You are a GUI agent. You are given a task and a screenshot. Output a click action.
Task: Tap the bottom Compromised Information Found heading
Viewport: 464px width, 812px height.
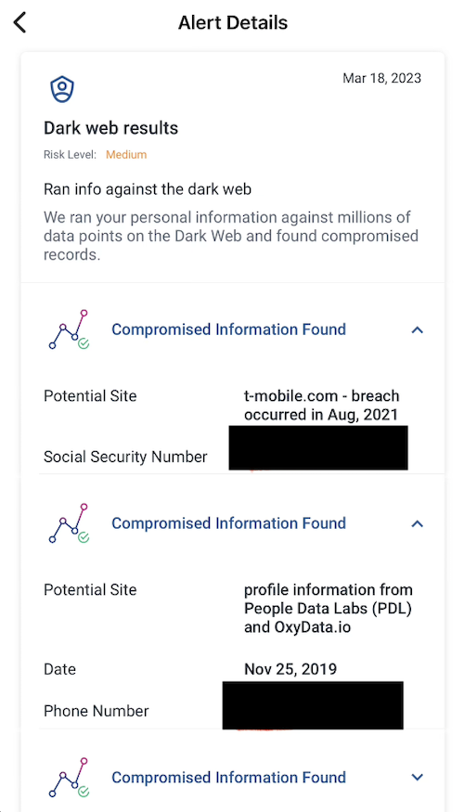229,778
